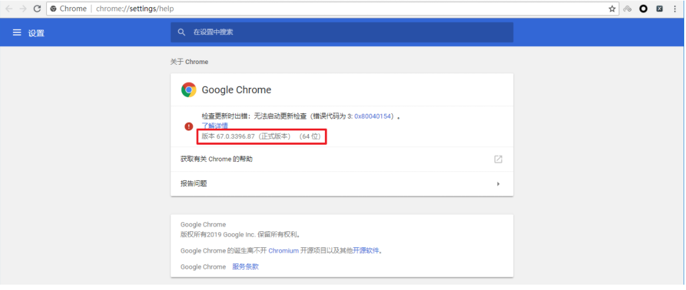Click the Google Chrome title text
Viewport: 686px width, 290px height.
coord(236,90)
